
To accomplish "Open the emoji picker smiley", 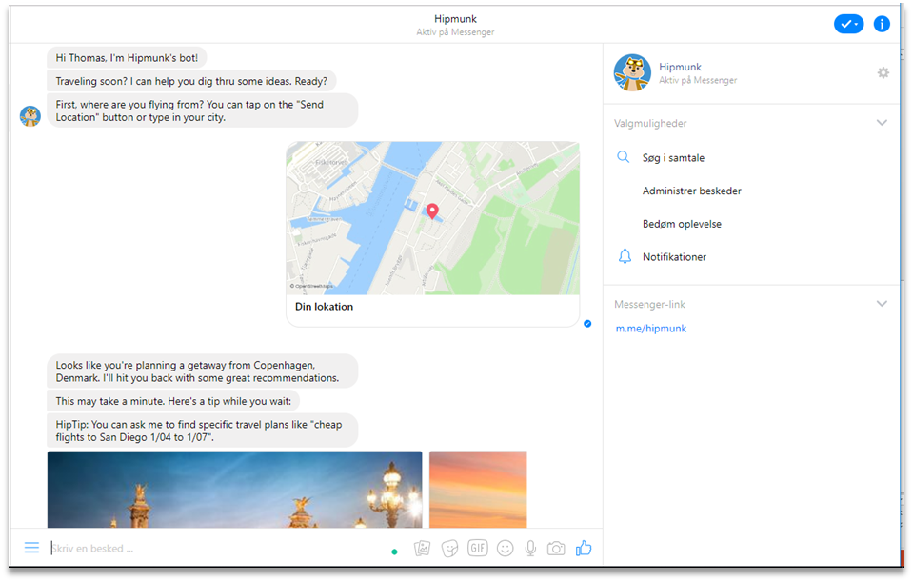I will (505, 549).
